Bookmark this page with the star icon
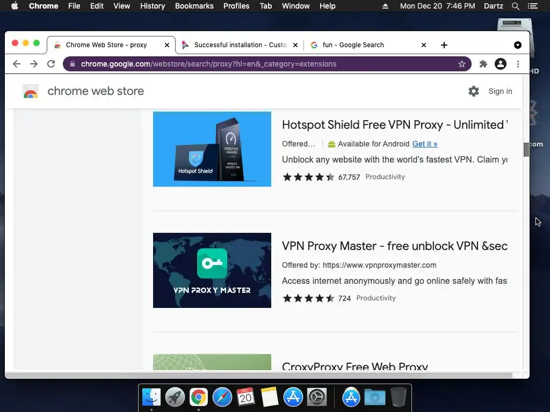The image size is (550, 412). click(461, 64)
